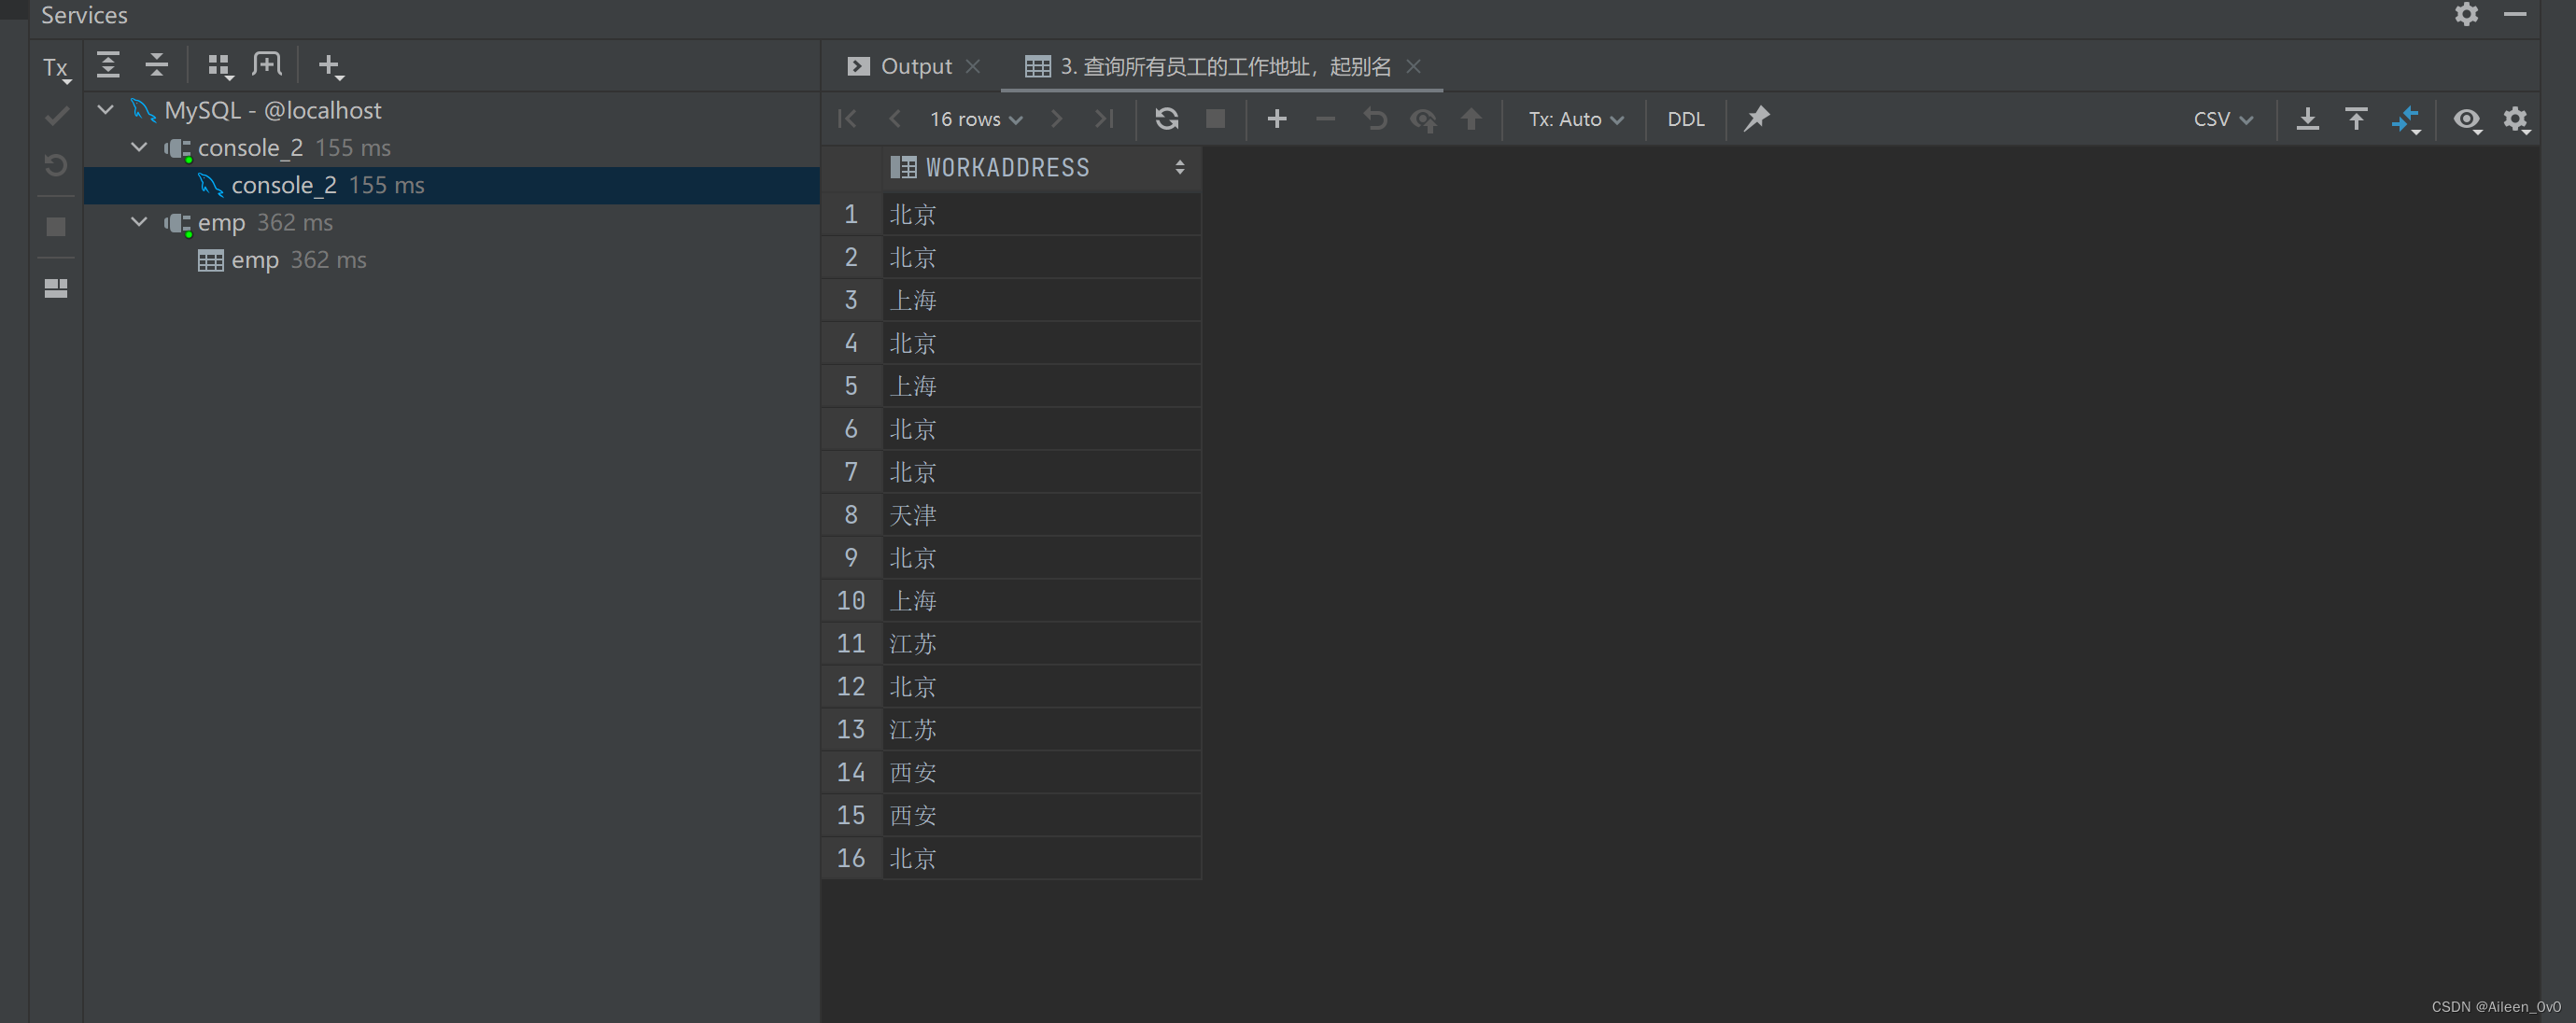
Task: Open the Tx: Auto dropdown
Action: click(1575, 119)
